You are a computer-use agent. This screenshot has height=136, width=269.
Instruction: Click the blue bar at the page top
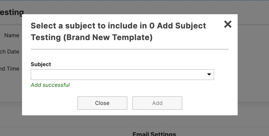(x=134, y=0)
